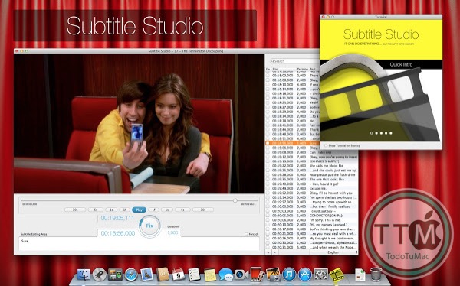The width and height of the screenshot is (460, 286).
Task: Open Launchpad rocket icon in Dock
Action: [100, 275]
